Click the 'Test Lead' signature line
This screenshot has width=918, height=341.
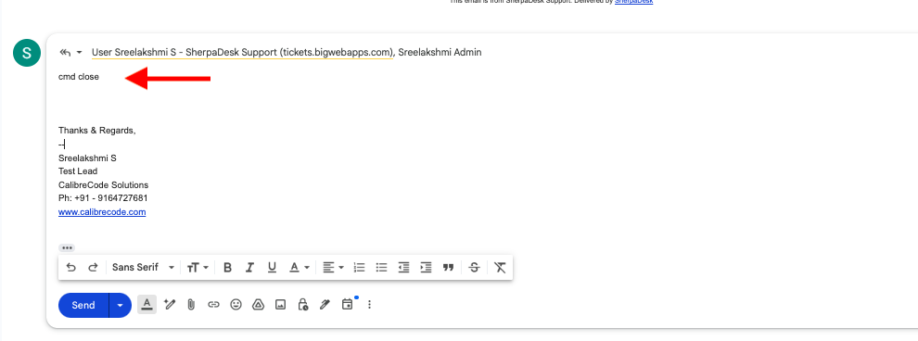coord(78,171)
